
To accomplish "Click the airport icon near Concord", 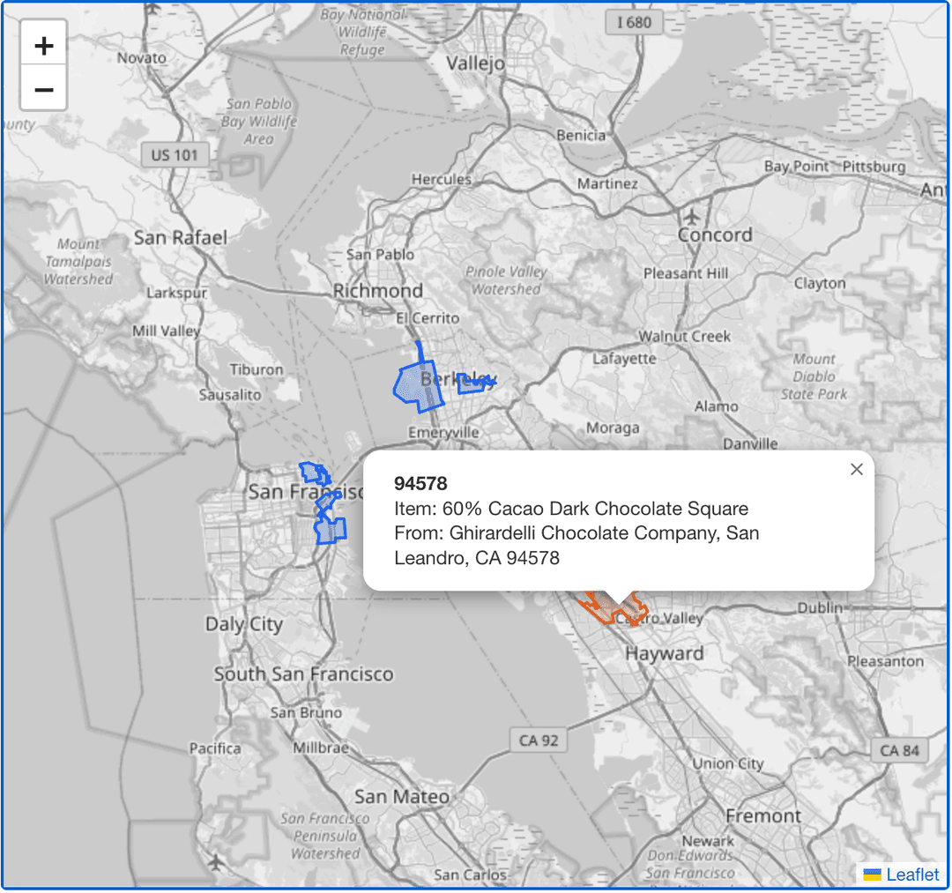I will click(x=692, y=216).
